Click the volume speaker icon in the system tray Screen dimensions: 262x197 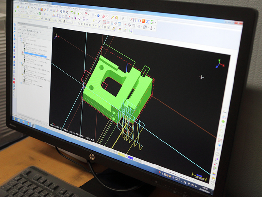click(196, 186)
